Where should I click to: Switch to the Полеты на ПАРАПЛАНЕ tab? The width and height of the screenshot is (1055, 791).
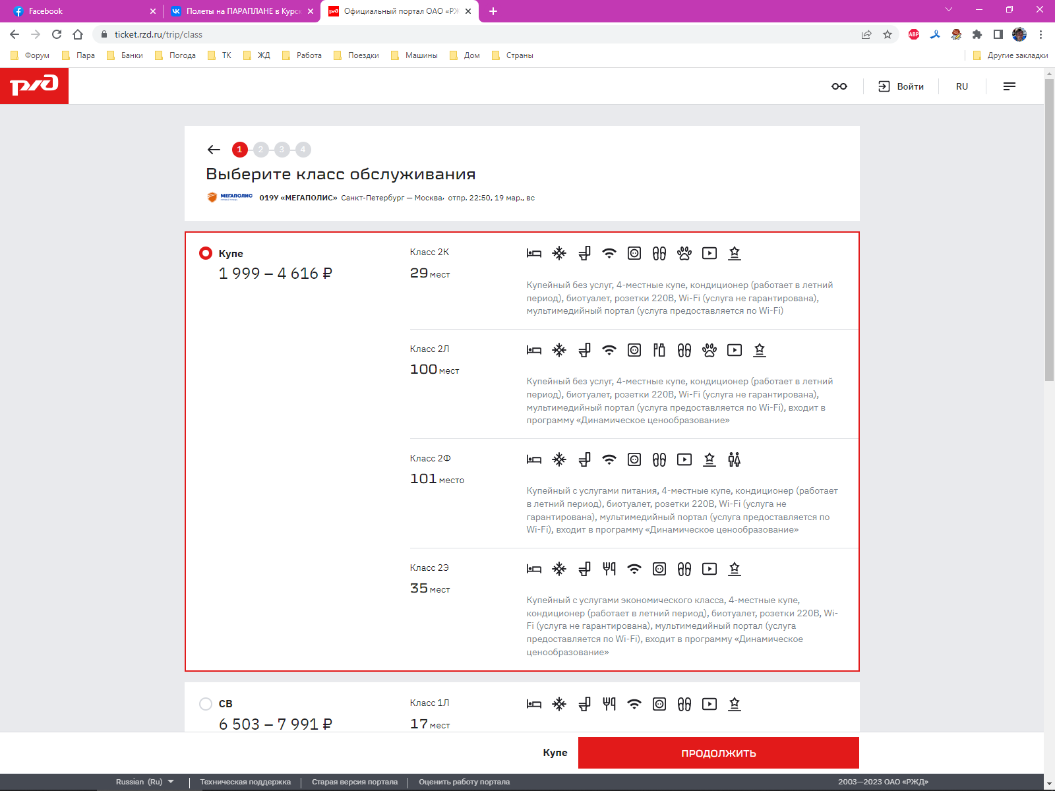click(x=241, y=11)
